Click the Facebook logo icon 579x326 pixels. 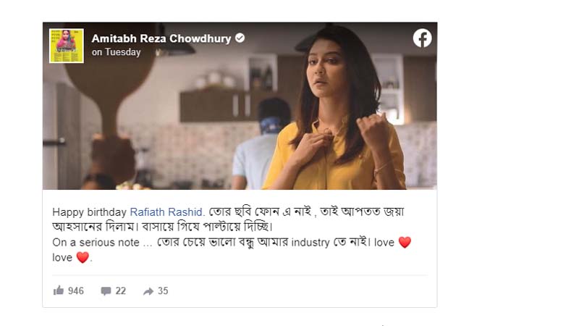[422, 38]
